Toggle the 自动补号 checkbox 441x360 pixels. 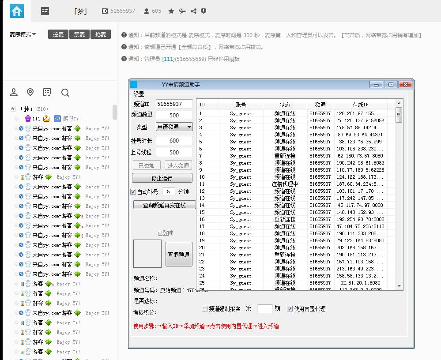[133, 192]
